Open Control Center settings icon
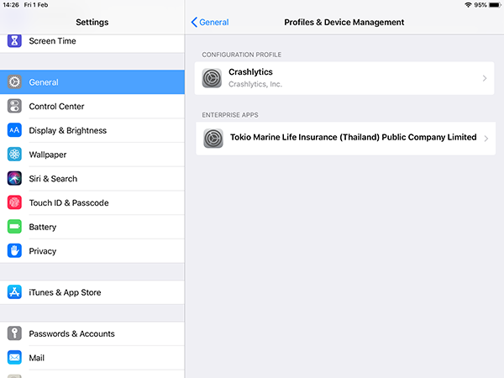This screenshot has width=504, height=378. (14, 106)
